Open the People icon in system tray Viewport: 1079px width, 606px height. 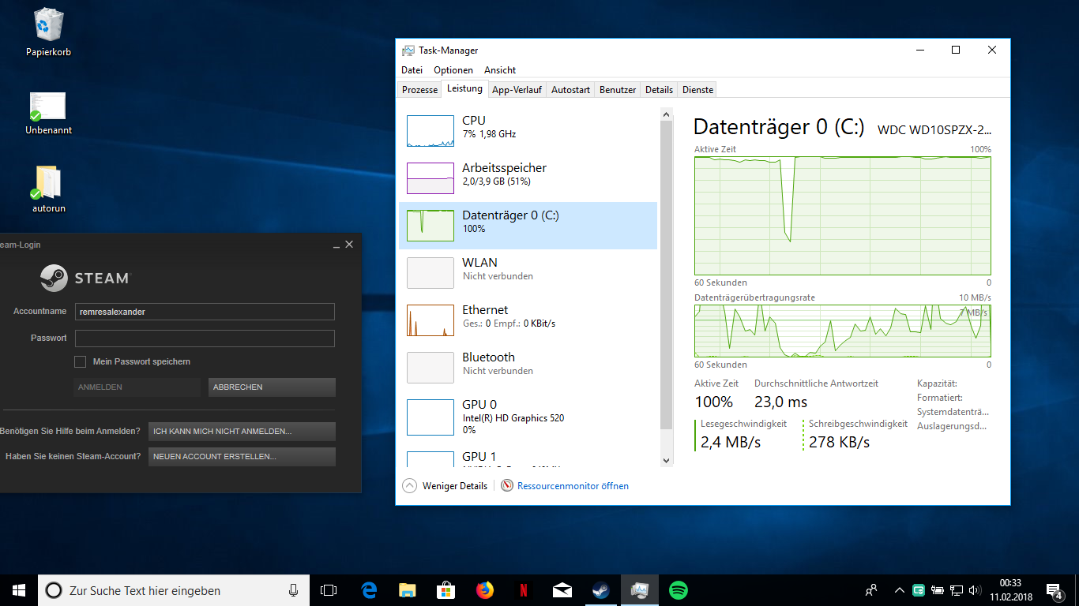coord(871,590)
